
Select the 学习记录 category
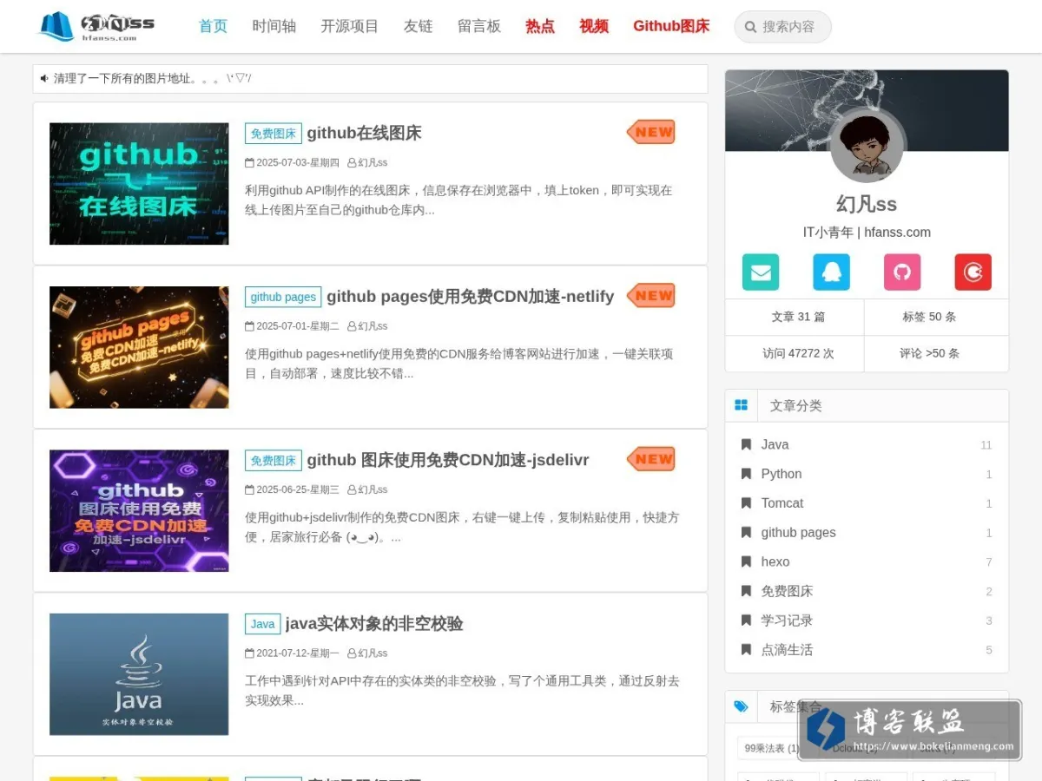coord(787,620)
